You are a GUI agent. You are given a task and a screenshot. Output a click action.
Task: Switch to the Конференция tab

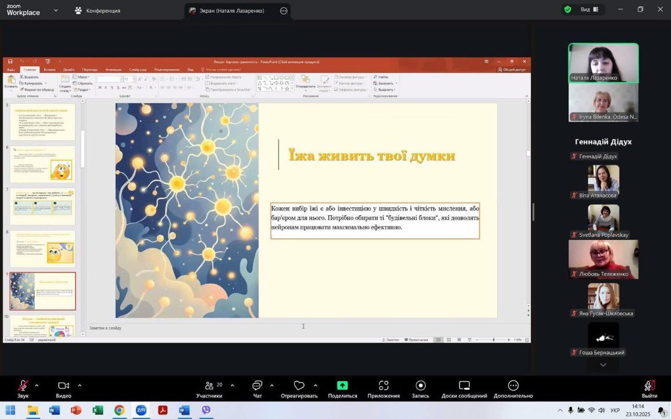point(98,10)
